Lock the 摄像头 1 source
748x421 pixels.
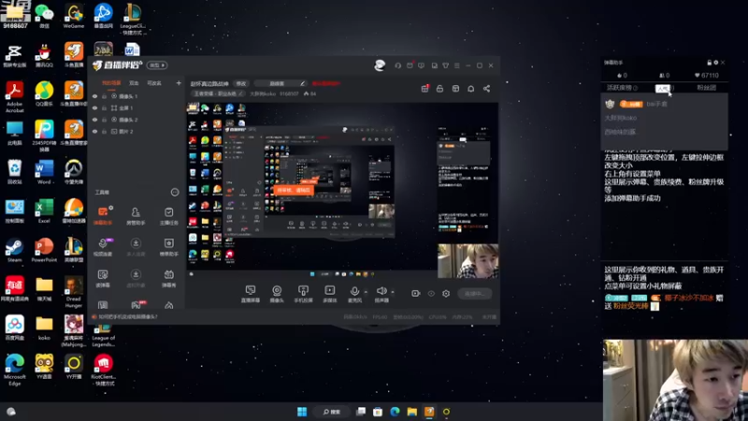pos(104,96)
